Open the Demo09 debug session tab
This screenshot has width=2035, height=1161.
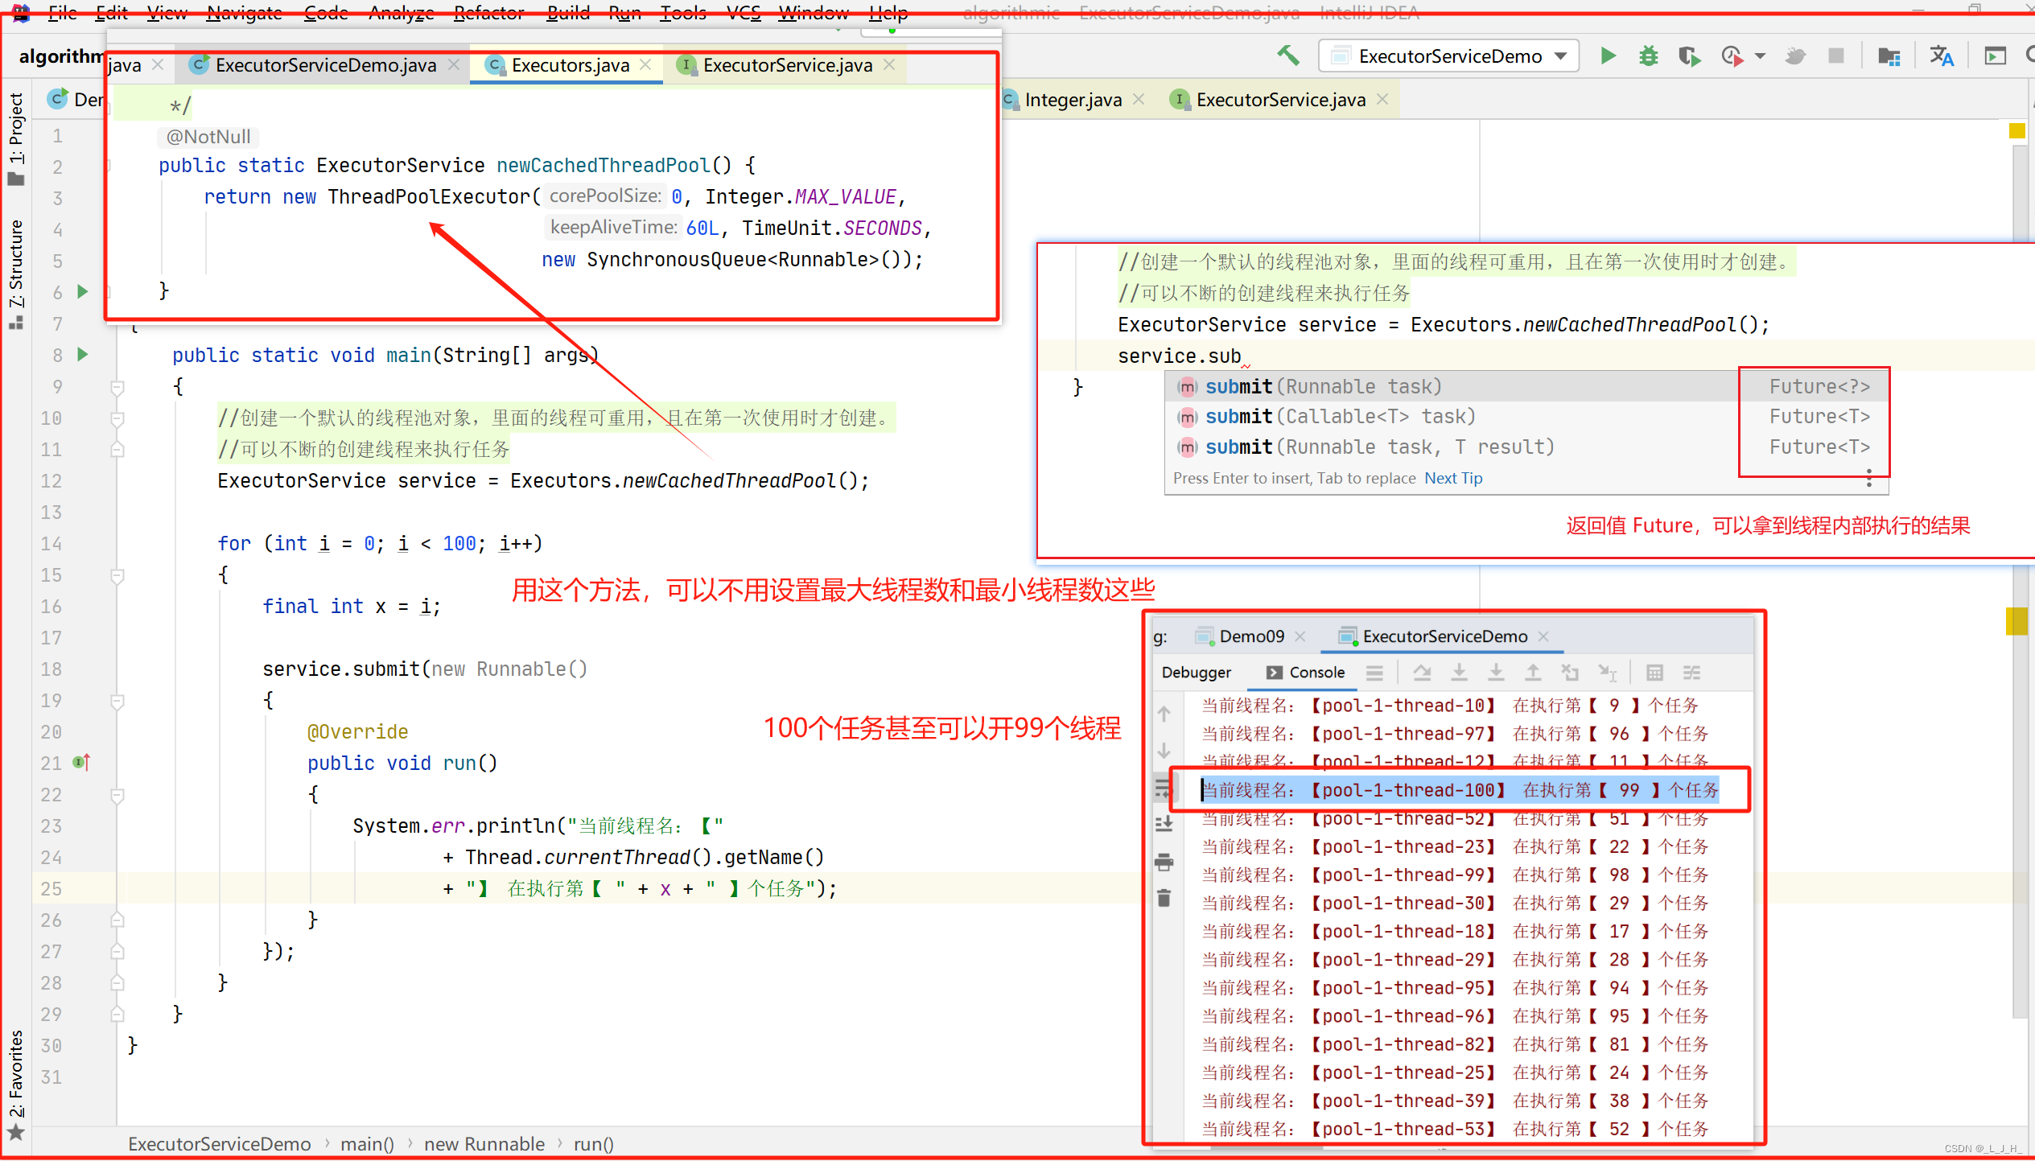point(1251,636)
